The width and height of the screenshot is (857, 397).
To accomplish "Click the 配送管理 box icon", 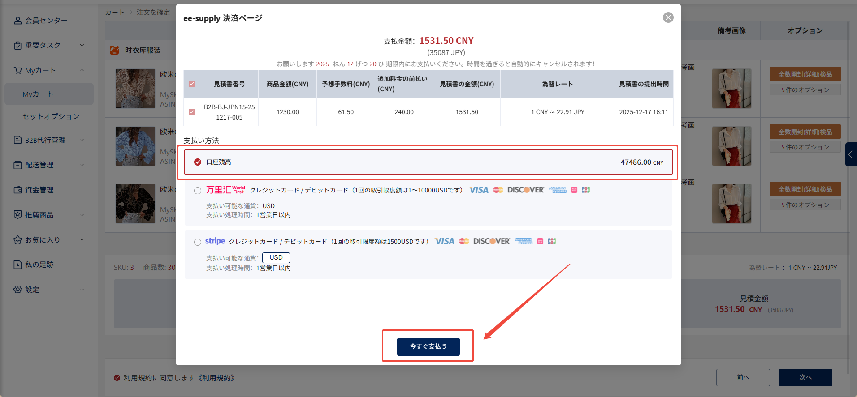I will click(x=18, y=165).
